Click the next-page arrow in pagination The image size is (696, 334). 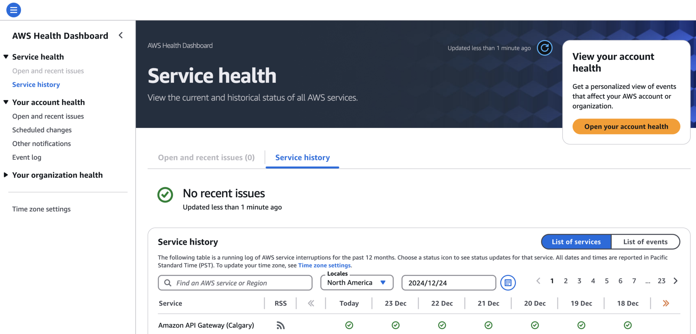point(676,281)
